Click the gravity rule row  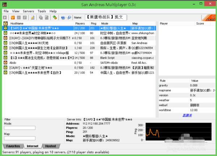tap(187, 85)
